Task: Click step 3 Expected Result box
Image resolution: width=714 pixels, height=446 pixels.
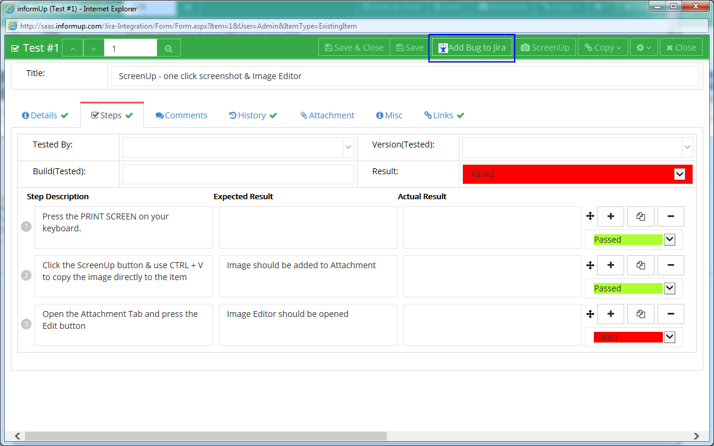Action: [308, 325]
